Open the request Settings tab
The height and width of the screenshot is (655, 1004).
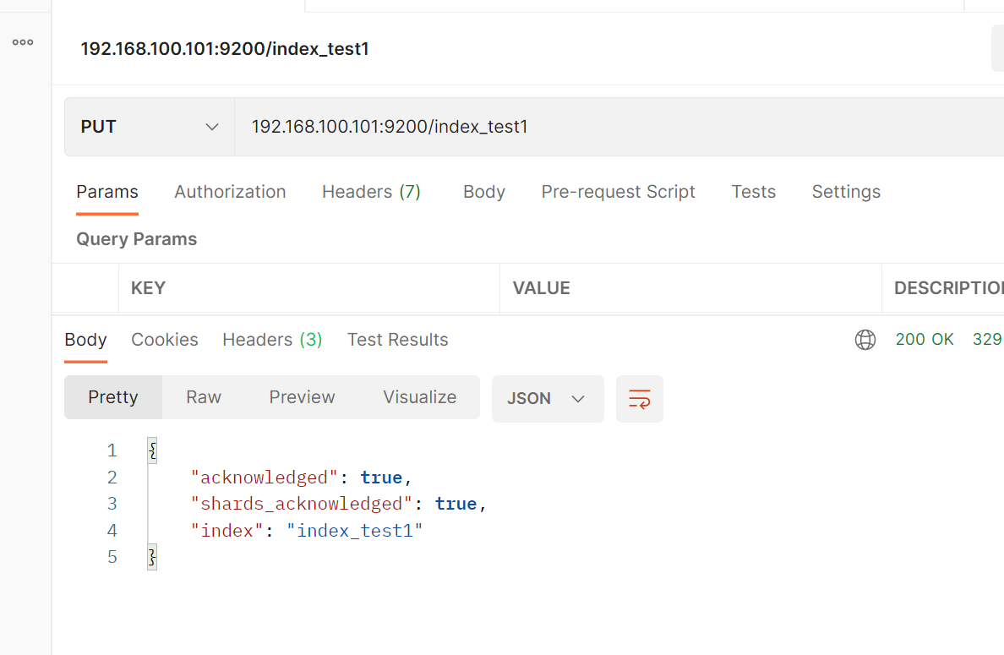coord(846,192)
